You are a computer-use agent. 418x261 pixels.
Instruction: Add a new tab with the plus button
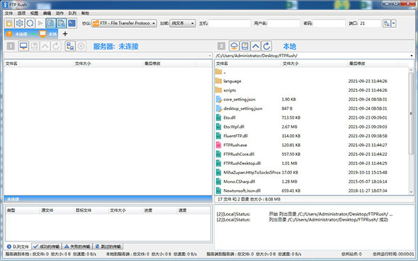(x=65, y=34)
